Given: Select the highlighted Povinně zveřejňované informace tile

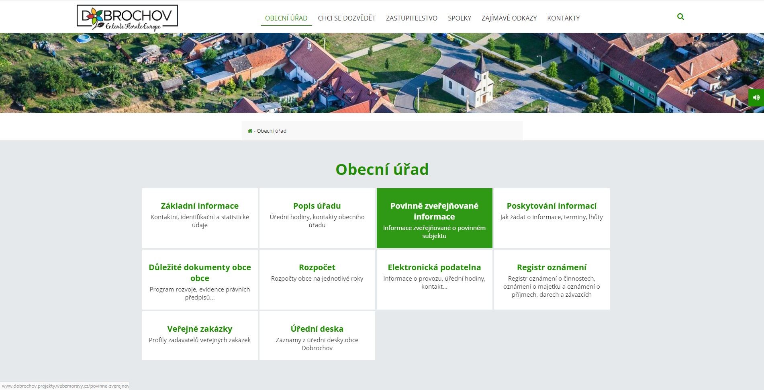Looking at the screenshot, I should (x=434, y=218).
